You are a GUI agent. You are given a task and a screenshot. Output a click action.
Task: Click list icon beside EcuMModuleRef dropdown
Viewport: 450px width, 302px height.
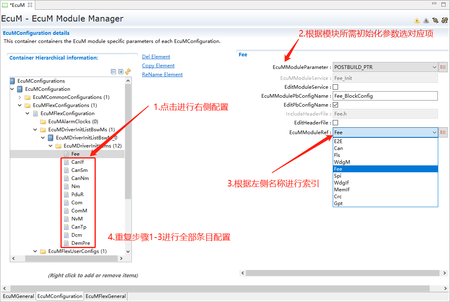coord(443,132)
